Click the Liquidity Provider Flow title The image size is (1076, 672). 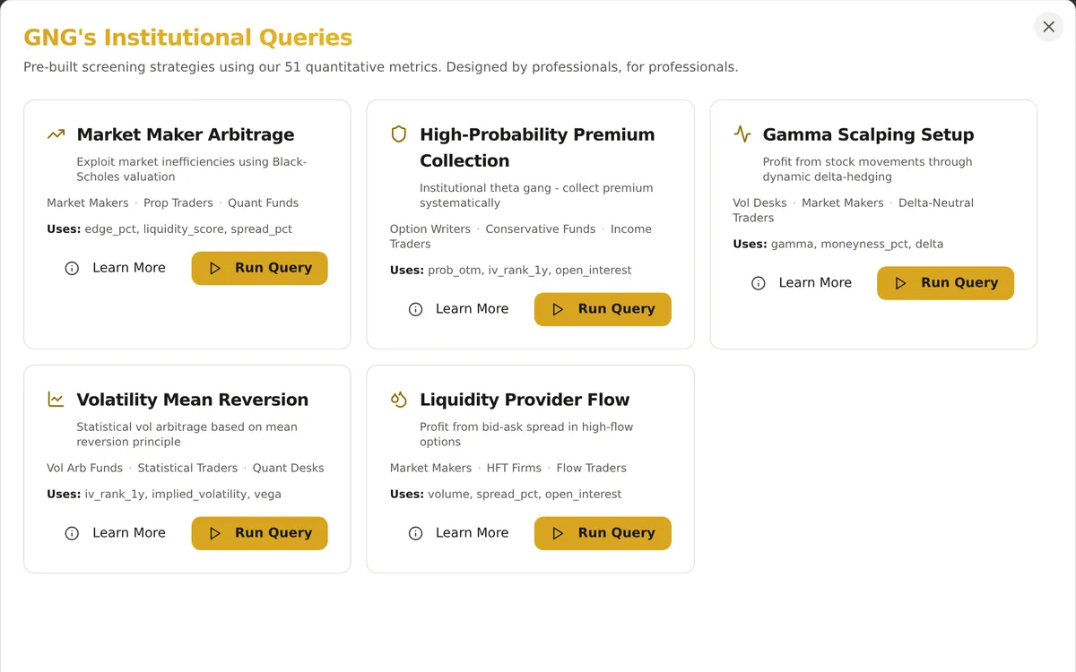[525, 400]
